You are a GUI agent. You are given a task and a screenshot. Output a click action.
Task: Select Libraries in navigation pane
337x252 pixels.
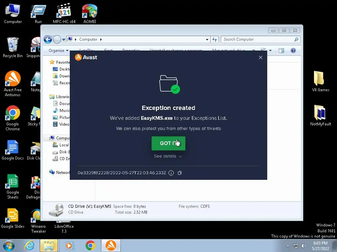(x=60, y=97)
